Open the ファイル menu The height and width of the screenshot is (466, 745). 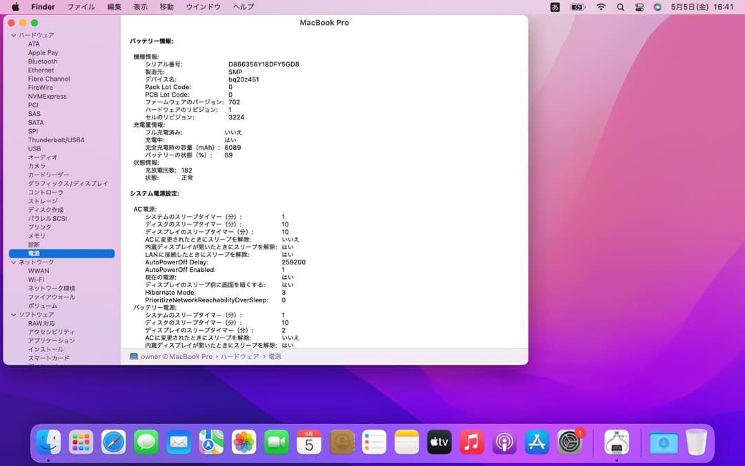pos(81,7)
